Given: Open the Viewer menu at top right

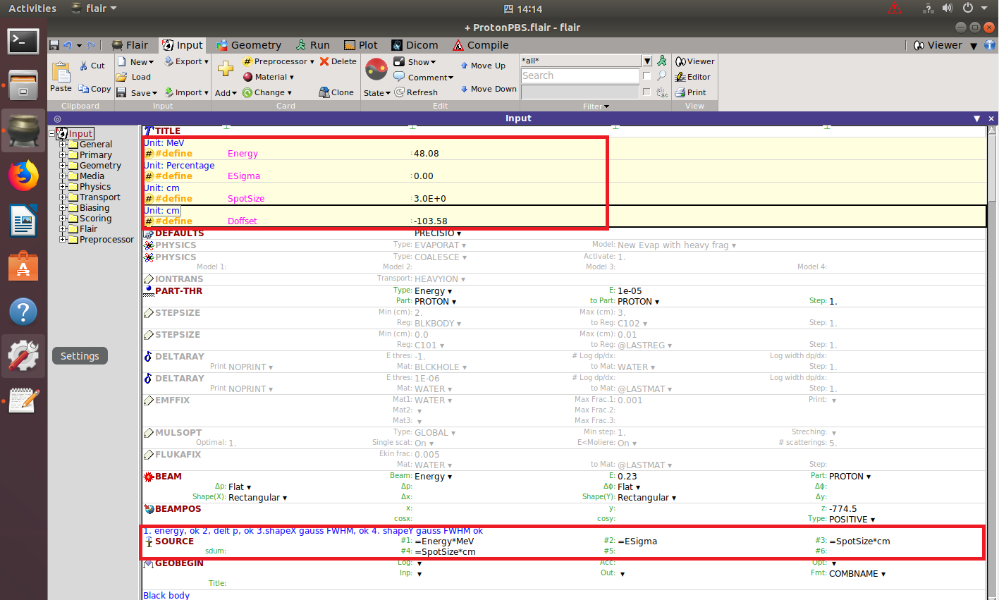Looking at the screenshot, I should pyautogui.click(x=946, y=45).
